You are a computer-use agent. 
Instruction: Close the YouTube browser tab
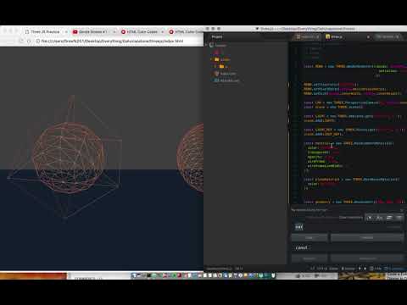click(x=114, y=32)
